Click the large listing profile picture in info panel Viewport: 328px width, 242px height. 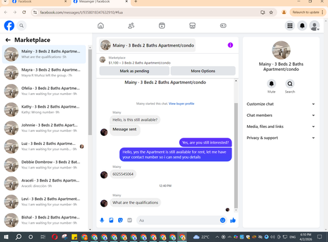(x=281, y=50)
